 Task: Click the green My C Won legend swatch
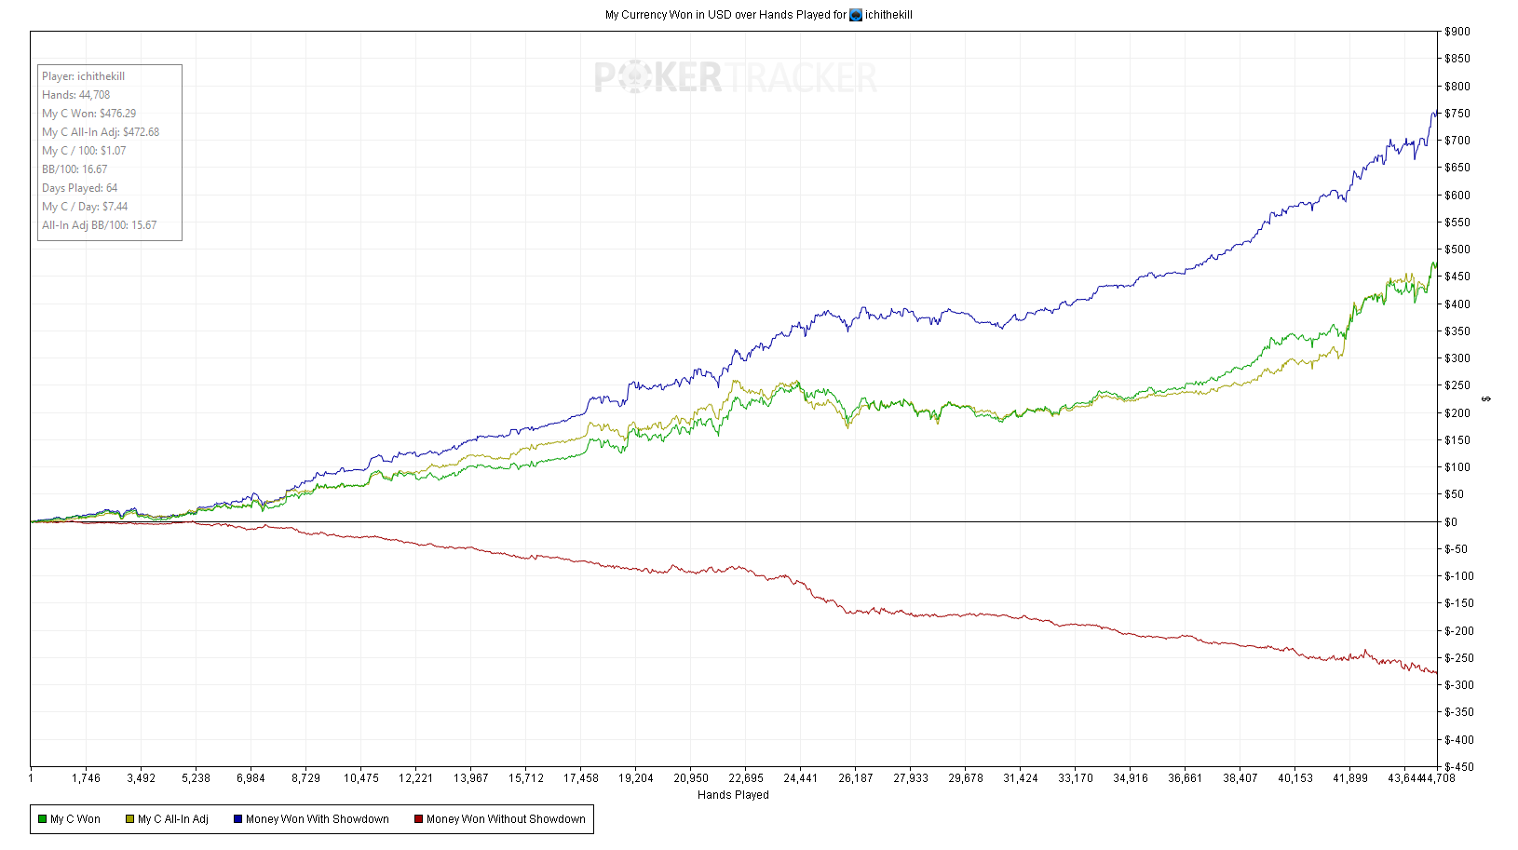[x=42, y=819]
